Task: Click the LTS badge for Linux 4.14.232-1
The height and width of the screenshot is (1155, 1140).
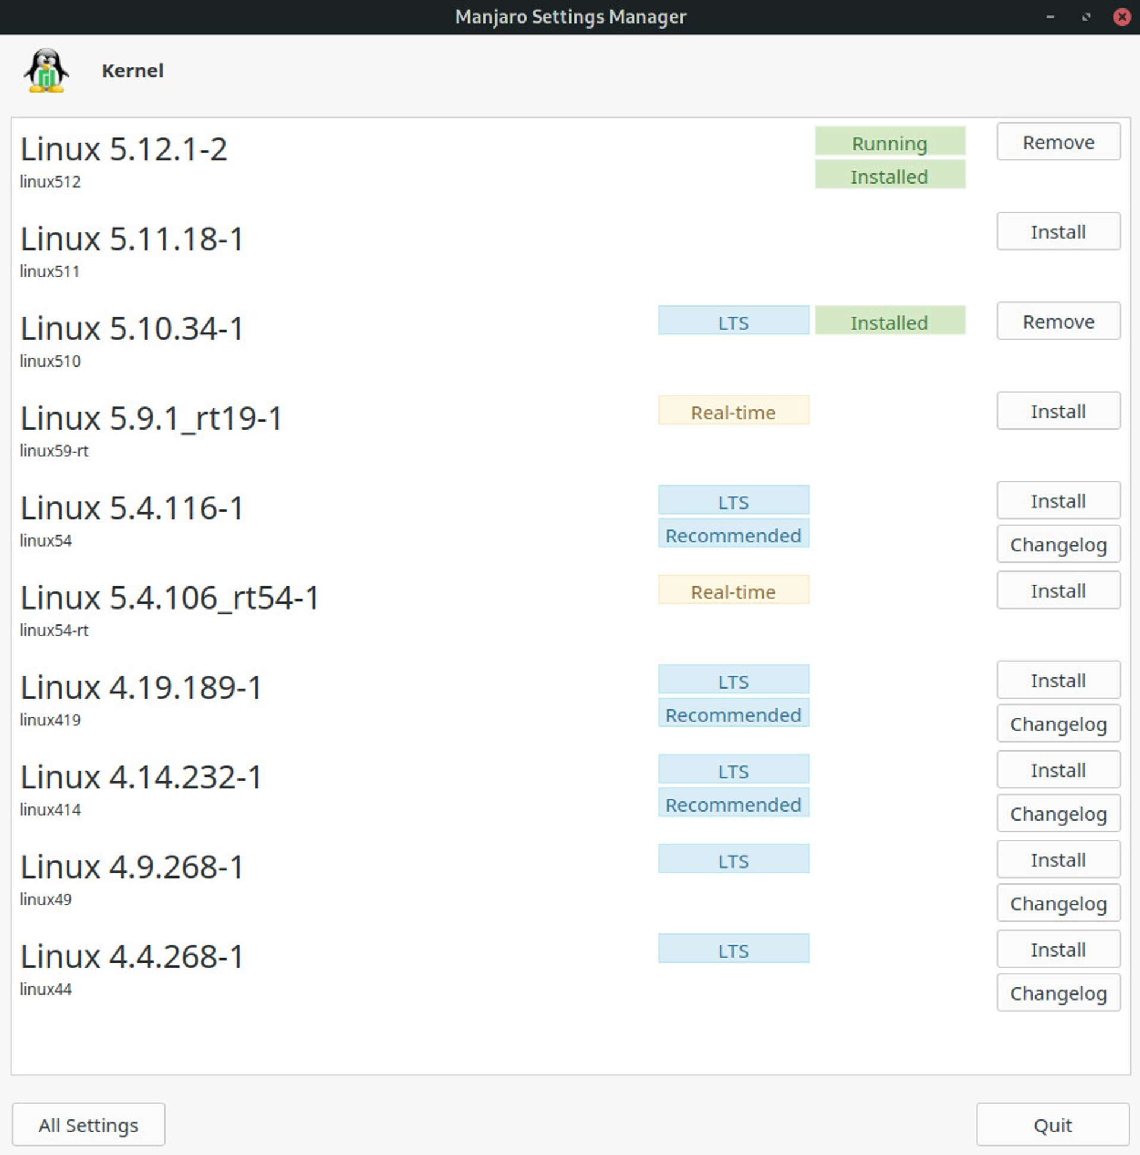Action: point(734,769)
